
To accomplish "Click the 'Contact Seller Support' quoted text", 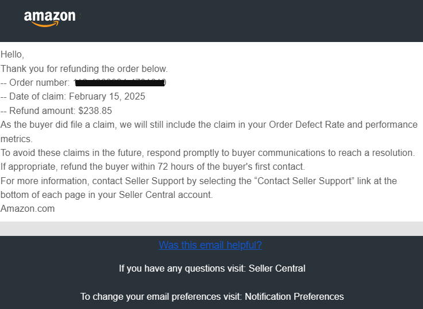I will point(304,181).
